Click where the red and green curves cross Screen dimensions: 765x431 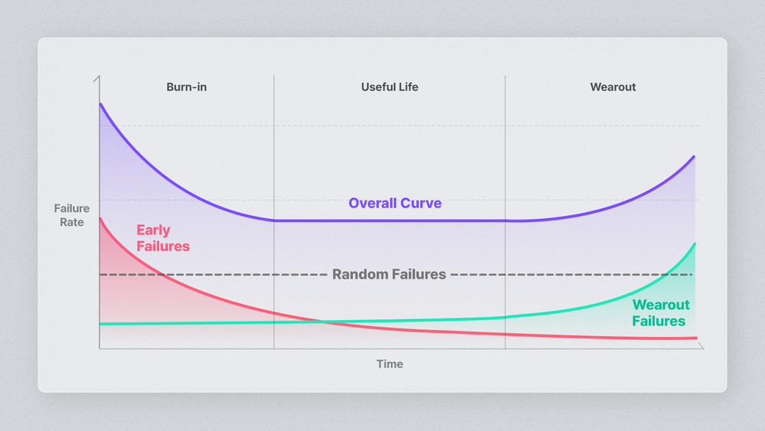[324, 322]
